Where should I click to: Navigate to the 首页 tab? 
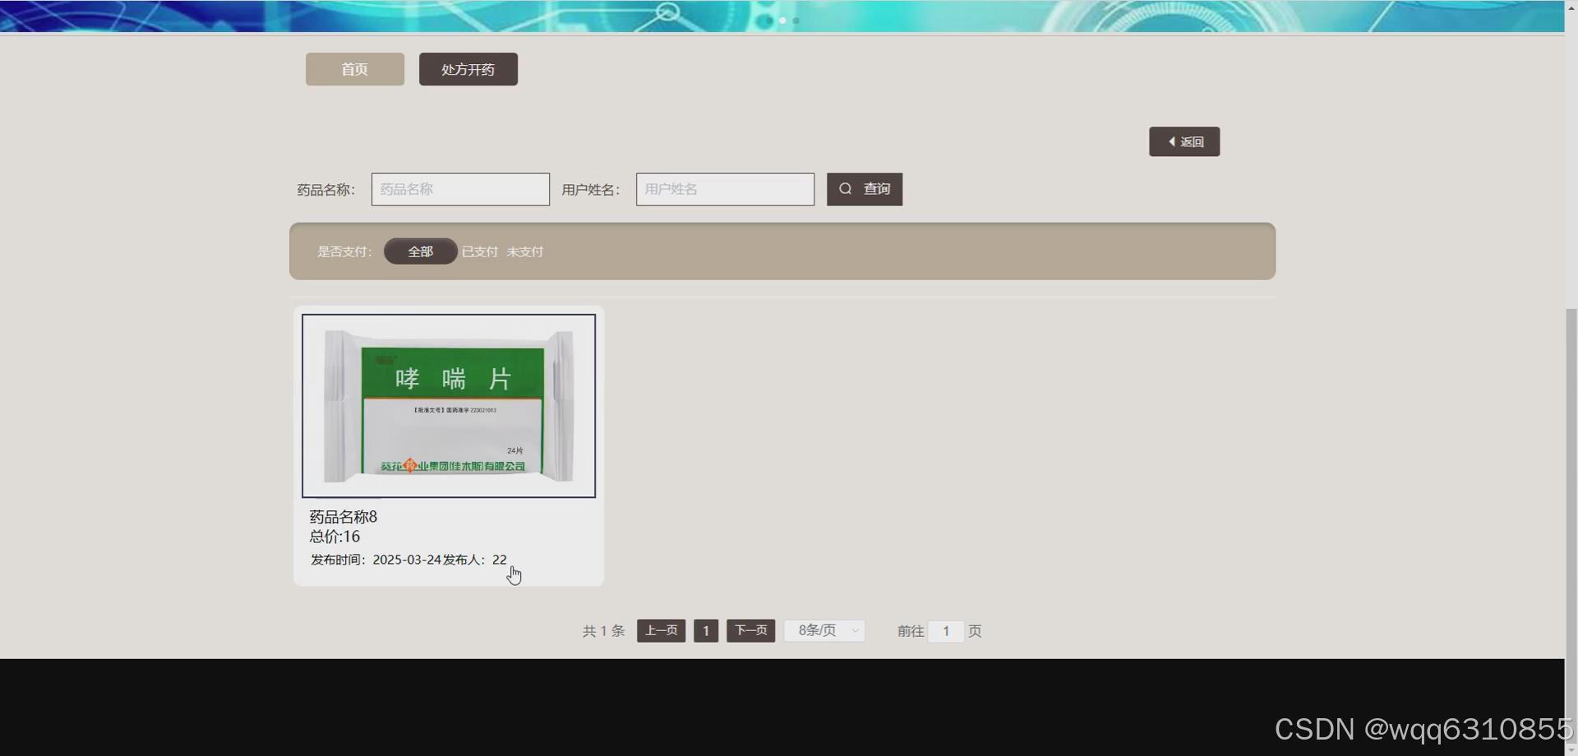[354, 69]
